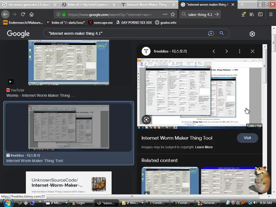Open Endermanch/Malware bookmark

click(x=23, y=23)
